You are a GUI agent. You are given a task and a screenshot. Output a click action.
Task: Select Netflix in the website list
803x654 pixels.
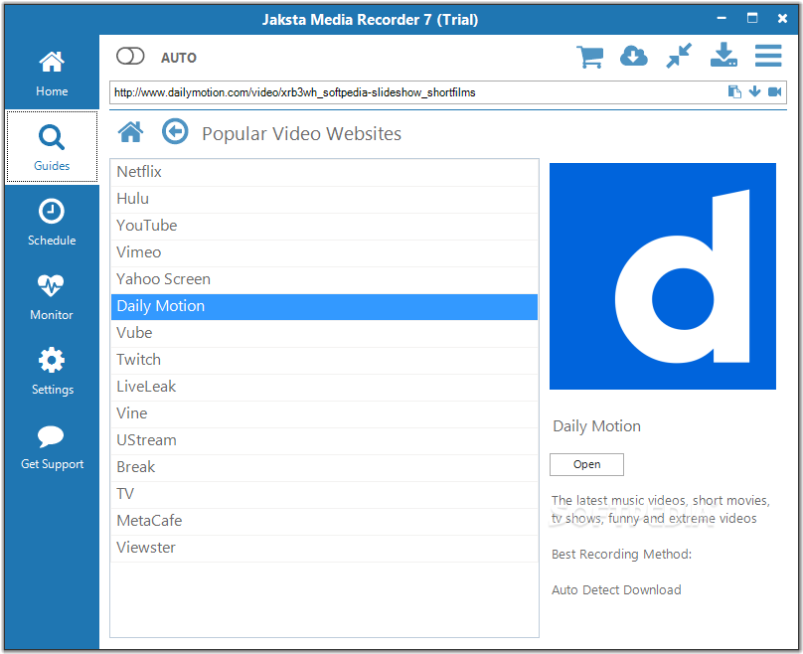click(324, 172)
